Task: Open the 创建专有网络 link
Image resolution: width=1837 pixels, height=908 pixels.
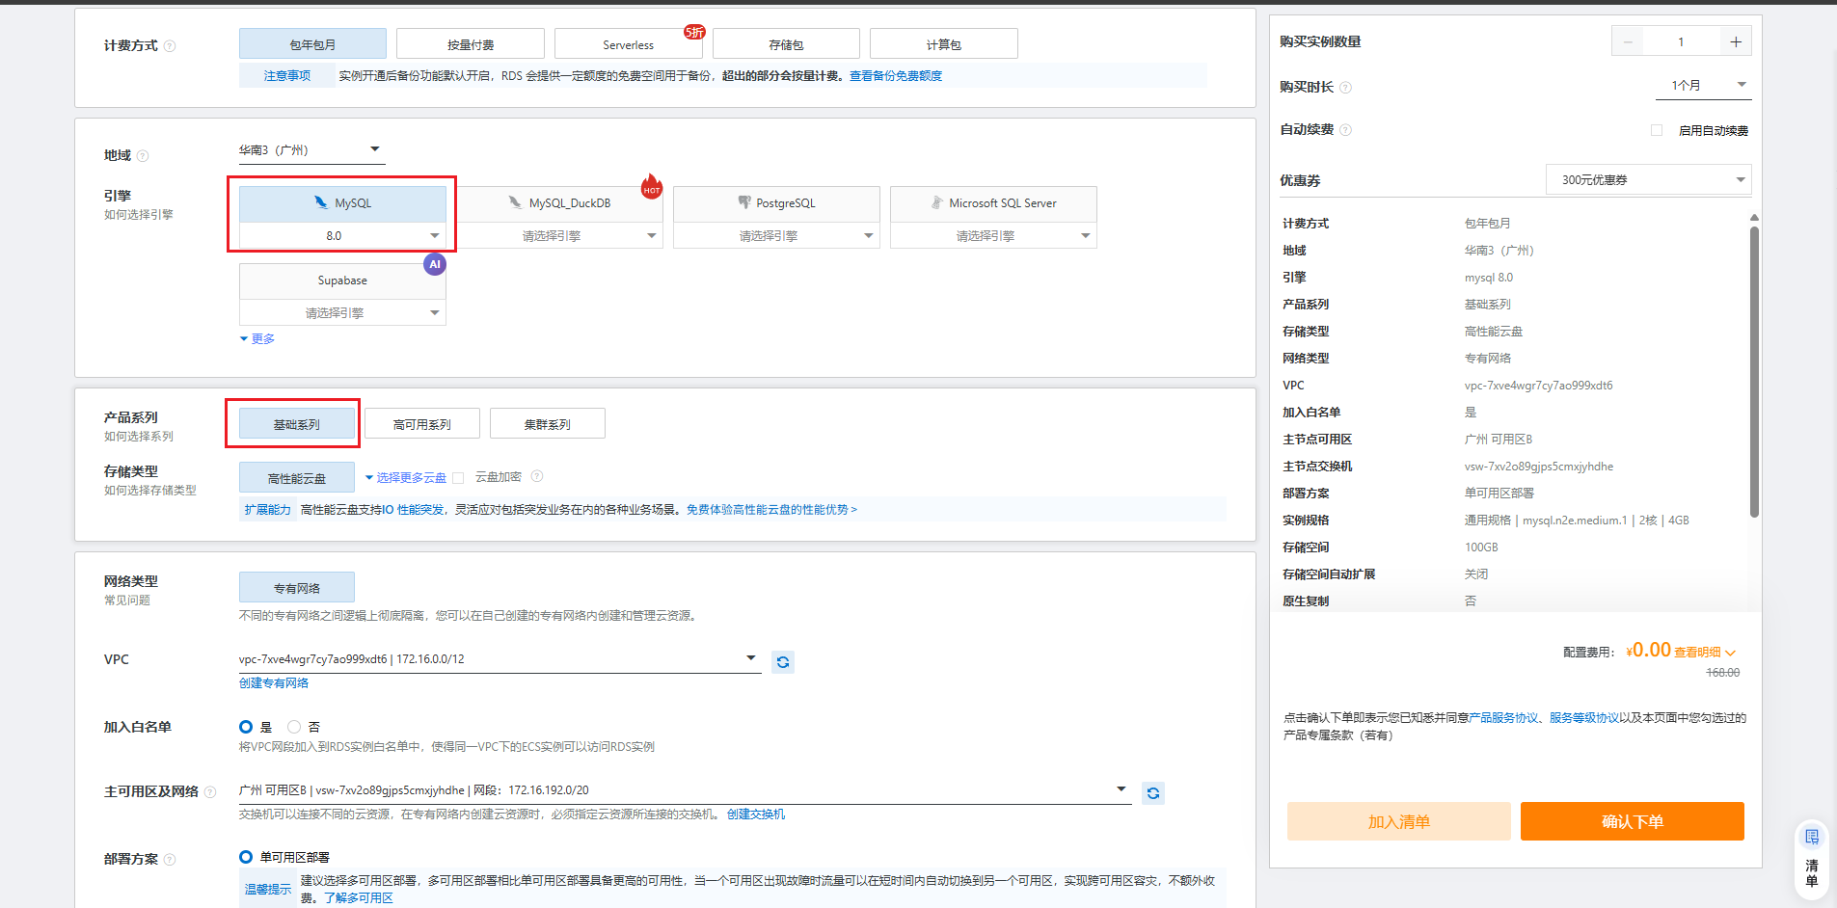Action: tap(274, 683)
